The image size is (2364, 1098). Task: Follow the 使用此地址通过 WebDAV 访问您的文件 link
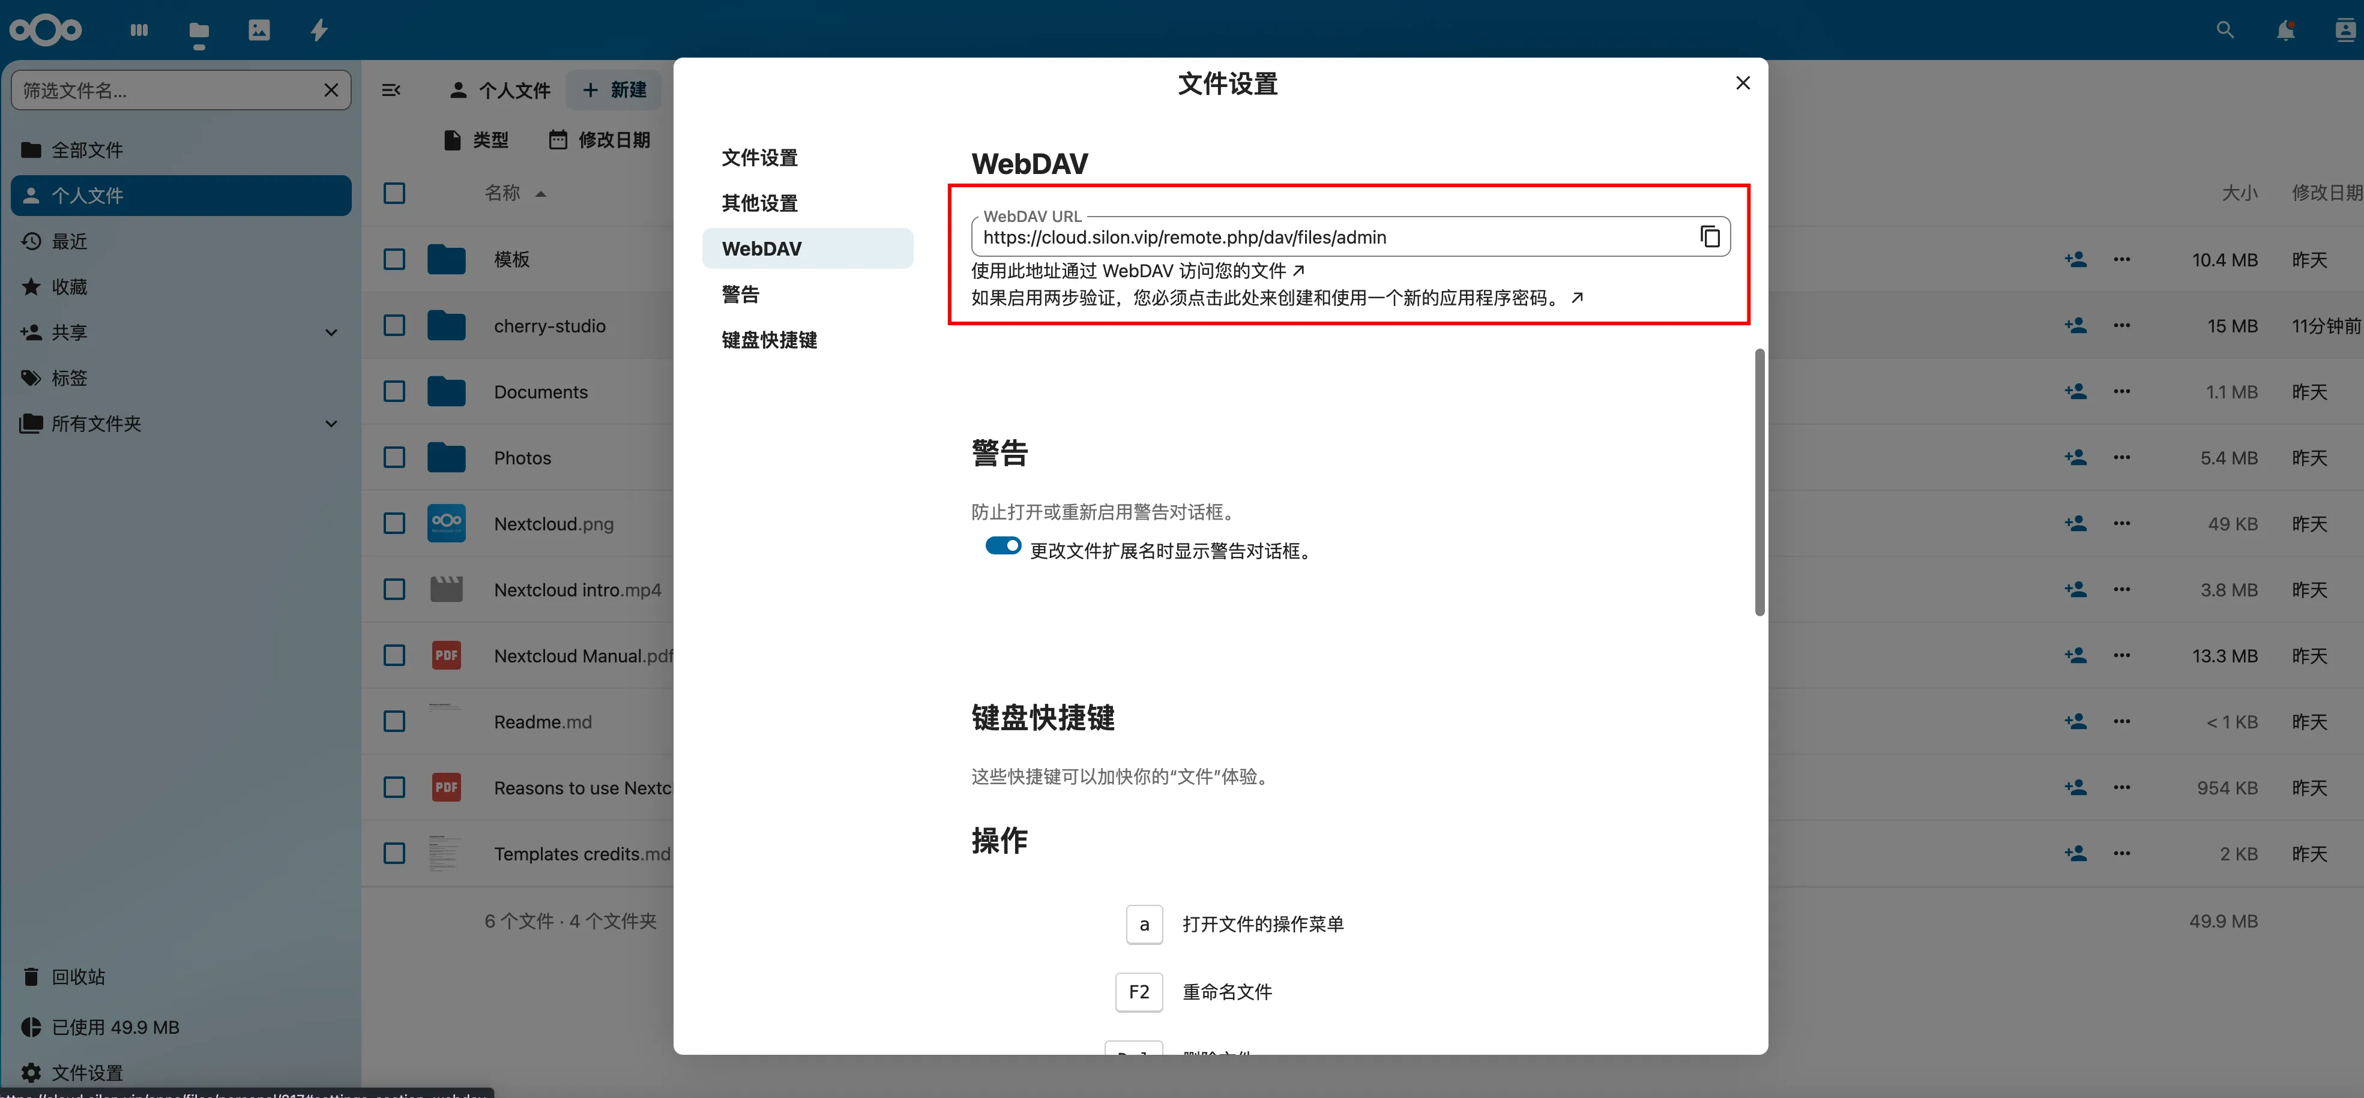pyautogui.click(x=1138, y=271)
